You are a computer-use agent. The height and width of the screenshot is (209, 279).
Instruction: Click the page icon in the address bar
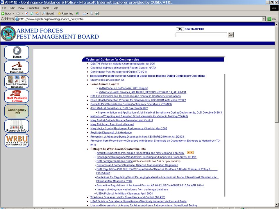tap(17, 19)
